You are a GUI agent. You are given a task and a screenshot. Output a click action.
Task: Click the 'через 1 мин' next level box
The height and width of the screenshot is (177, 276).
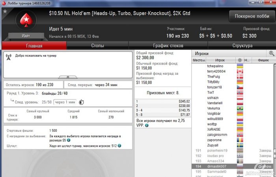pyautogui.click(x=65, y=102)
